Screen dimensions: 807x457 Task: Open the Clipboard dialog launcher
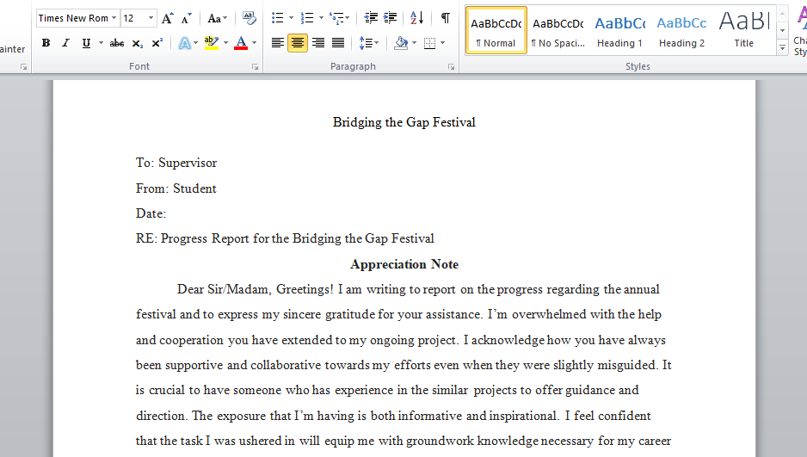tap(24, 67)
